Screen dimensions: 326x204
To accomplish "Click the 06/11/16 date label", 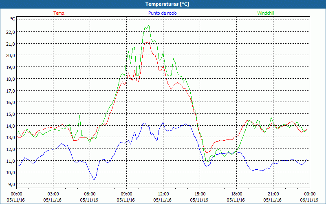I will [309, 200].
